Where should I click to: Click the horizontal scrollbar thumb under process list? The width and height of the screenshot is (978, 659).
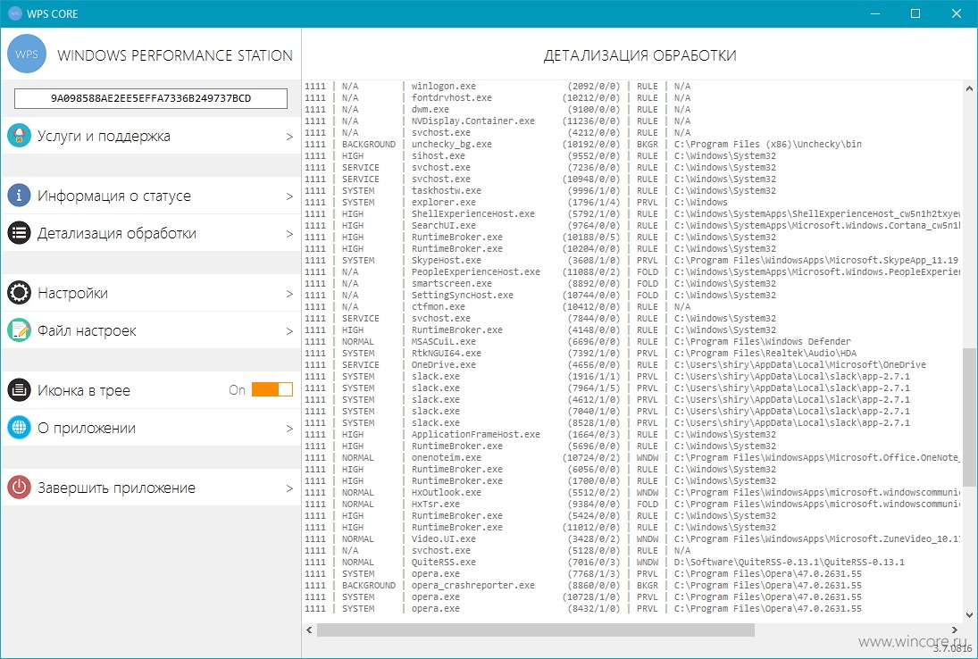point(535,630)
